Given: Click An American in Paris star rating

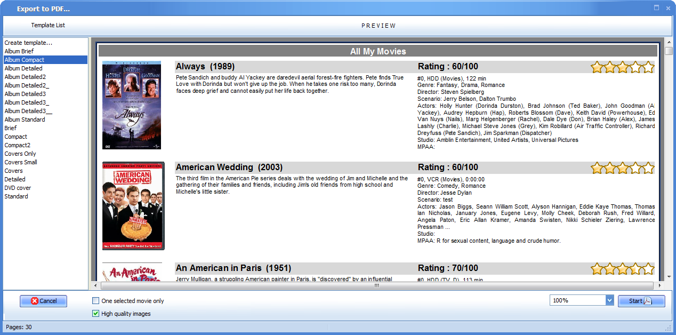Looking at the screenshot, I should click(x=622, y=268).
